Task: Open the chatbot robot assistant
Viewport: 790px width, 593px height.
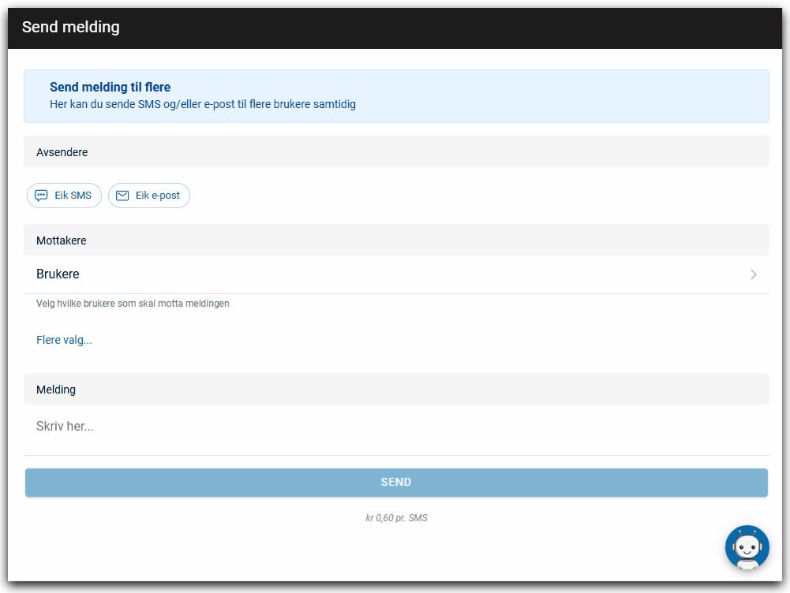Action: [747, 547]
